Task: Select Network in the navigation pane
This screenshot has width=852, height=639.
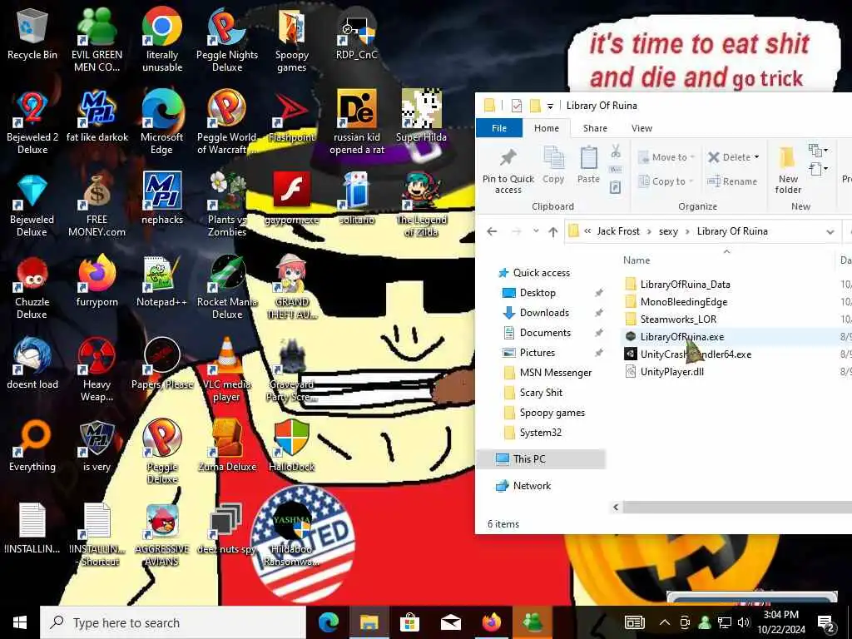Action: 532,486
